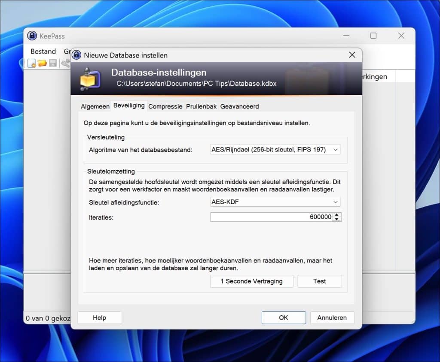Screen dimensions: 440x362
Task: Confirm settings with the OK button
Action: click(284, 317)
